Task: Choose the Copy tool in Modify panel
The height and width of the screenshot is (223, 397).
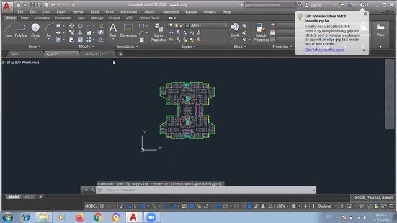Action: coord(72,33)
